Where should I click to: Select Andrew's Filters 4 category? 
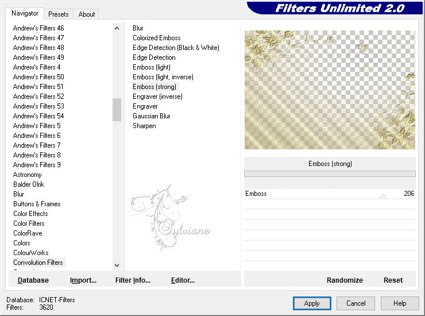pyautogui.click(x=37, y=67)
